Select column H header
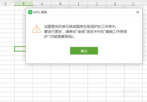The width and height of the screenshot is (147, 102). 60,4
